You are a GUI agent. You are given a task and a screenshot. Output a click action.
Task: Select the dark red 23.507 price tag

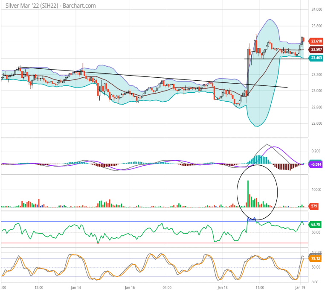[316, 50]
